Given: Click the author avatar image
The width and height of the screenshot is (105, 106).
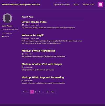Looking at the screenshot, I should (x=7, y=18).
